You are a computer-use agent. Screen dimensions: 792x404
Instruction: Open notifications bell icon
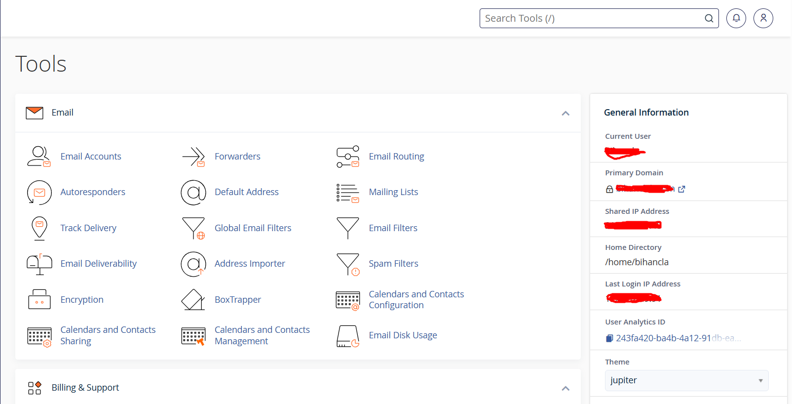[736, 18]
